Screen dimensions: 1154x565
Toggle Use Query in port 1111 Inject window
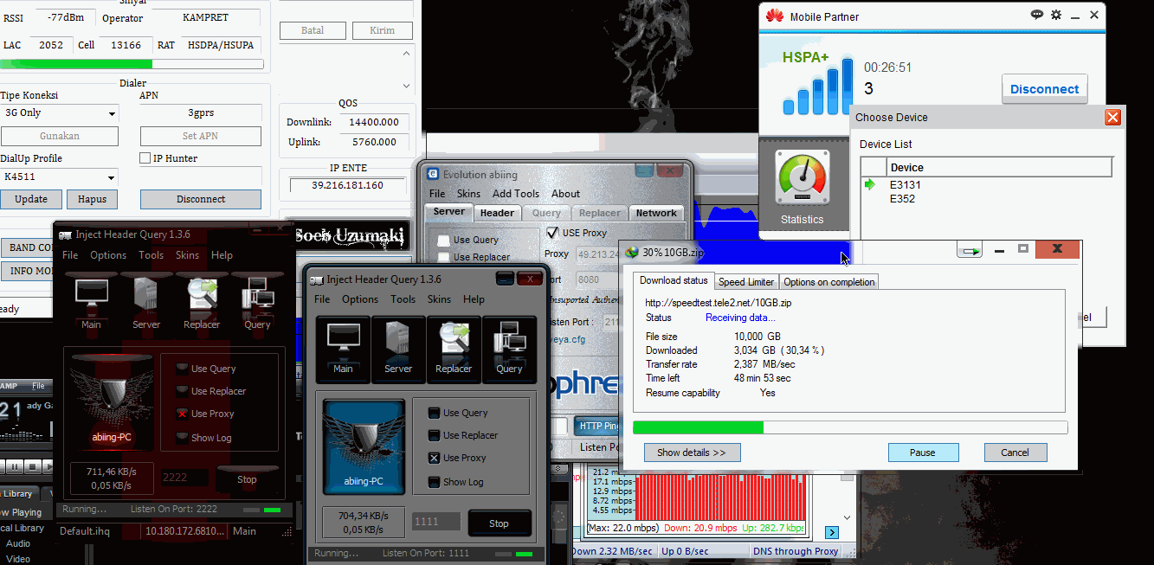pyautogui.click(x=435, y=413)
